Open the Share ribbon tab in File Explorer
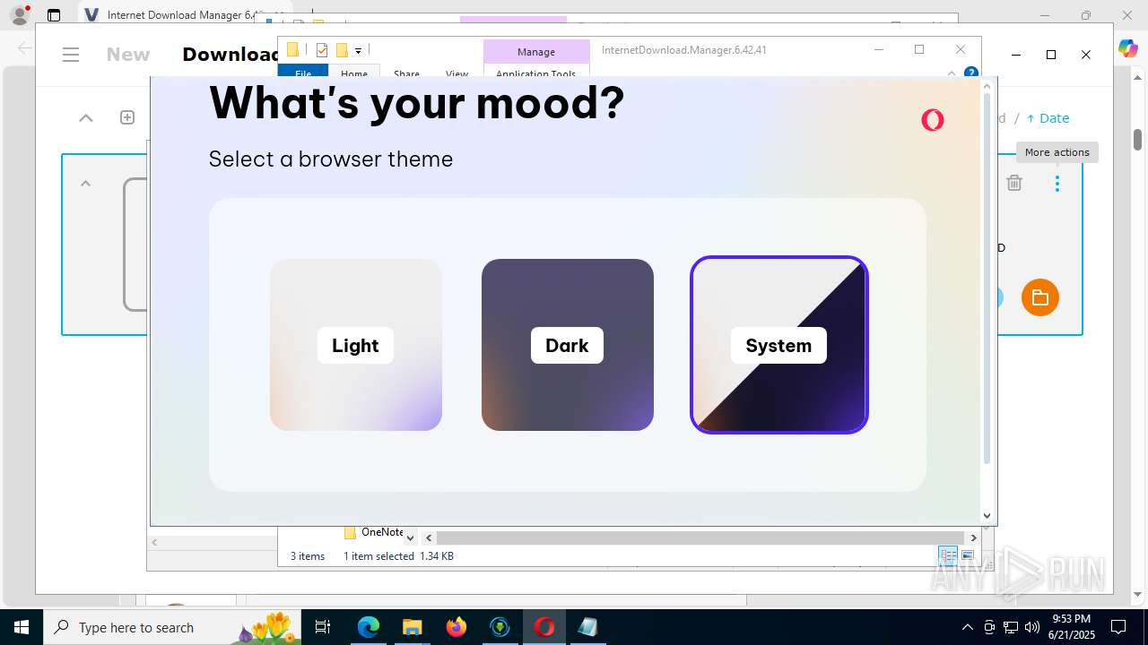 [x=406, y=73]
